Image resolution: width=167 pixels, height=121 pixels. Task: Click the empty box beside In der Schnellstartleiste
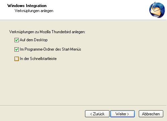[16, 59]
